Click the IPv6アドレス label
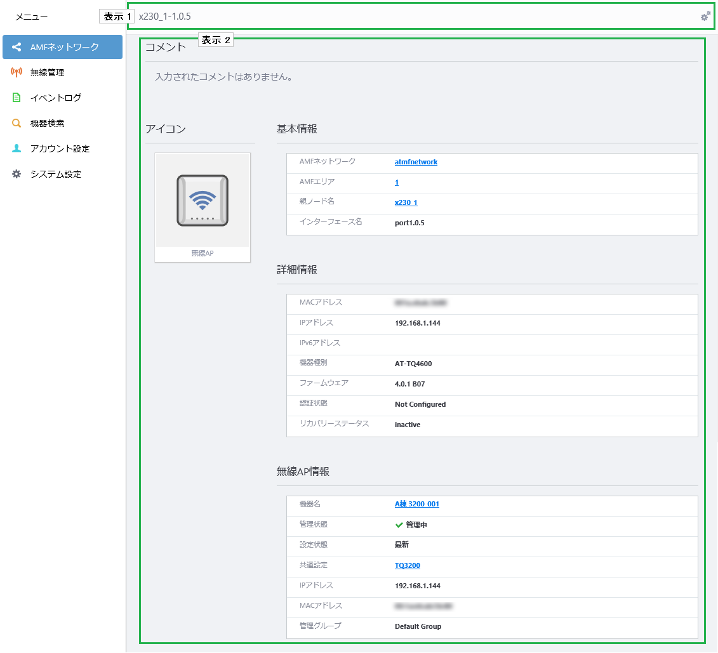 tap(319, 343)
